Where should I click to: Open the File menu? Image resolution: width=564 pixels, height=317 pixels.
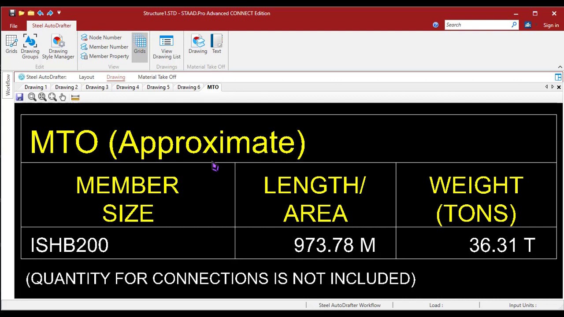(x=14, y=26)
